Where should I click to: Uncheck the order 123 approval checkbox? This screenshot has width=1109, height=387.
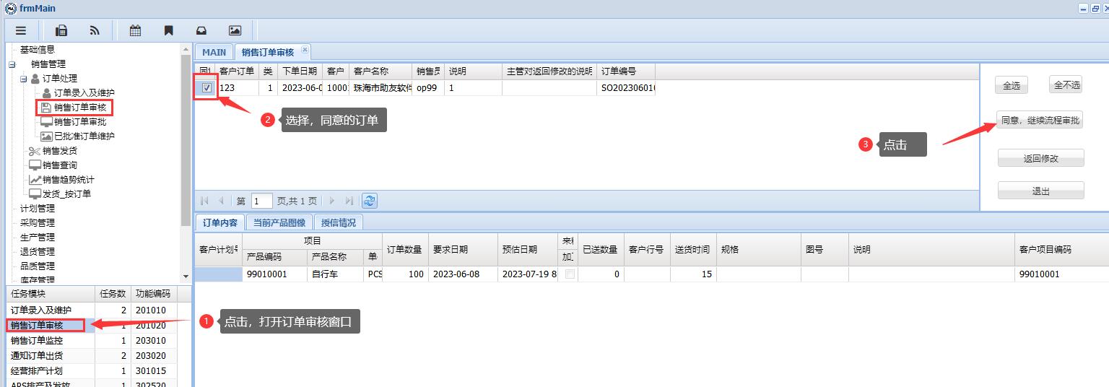point(207,87)
